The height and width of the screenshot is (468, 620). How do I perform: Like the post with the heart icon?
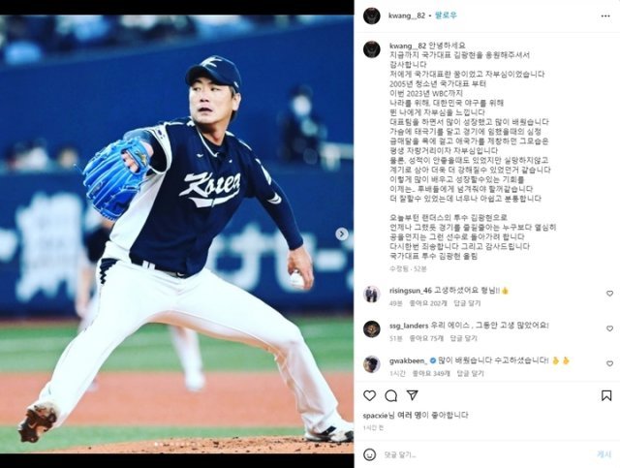[x=369, y=395]
